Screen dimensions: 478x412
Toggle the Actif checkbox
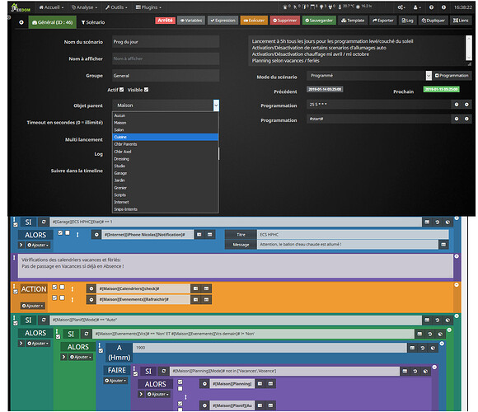122,90
